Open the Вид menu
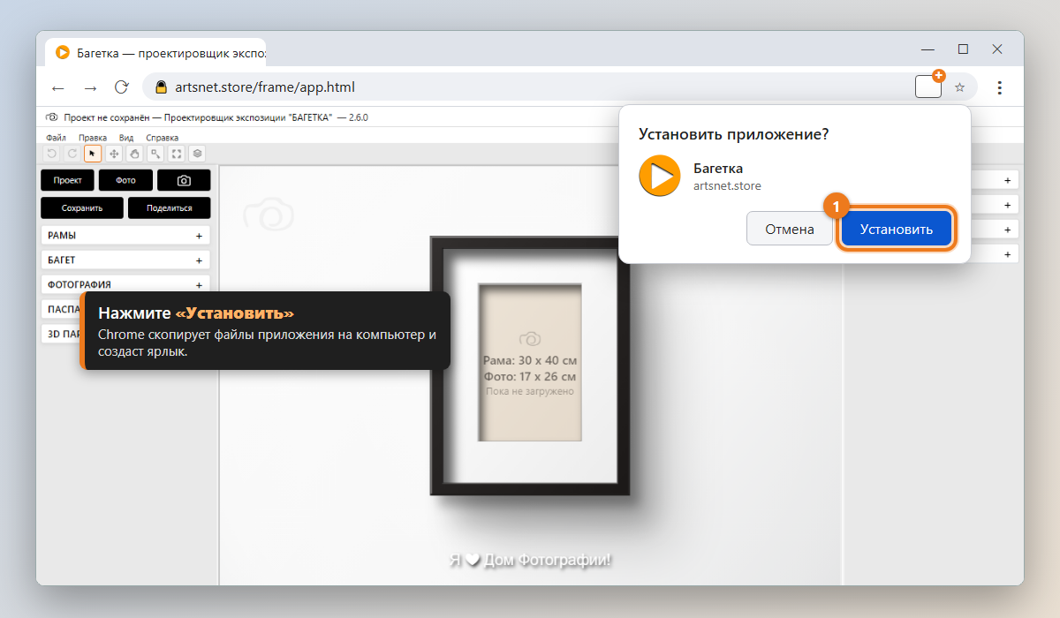Screen dimensions: 1060x618 coord(126,138)
